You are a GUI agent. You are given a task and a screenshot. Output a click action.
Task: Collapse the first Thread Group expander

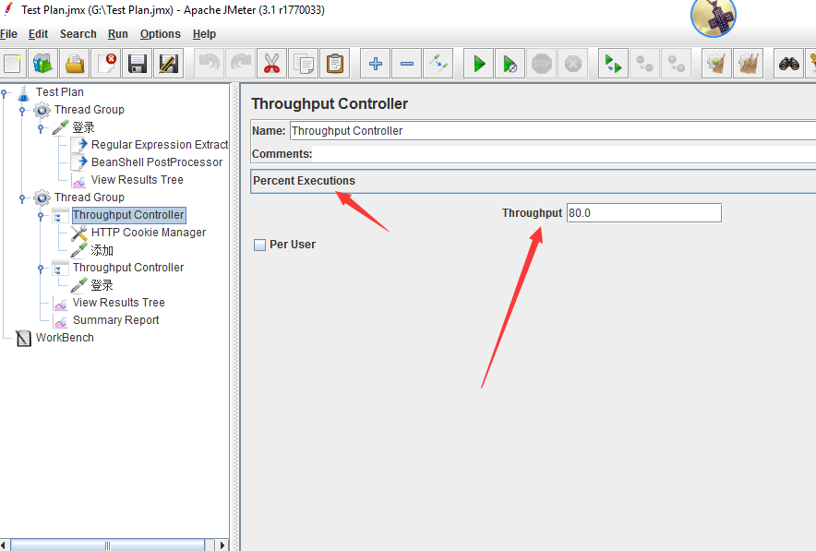click(x=22, y=111)
